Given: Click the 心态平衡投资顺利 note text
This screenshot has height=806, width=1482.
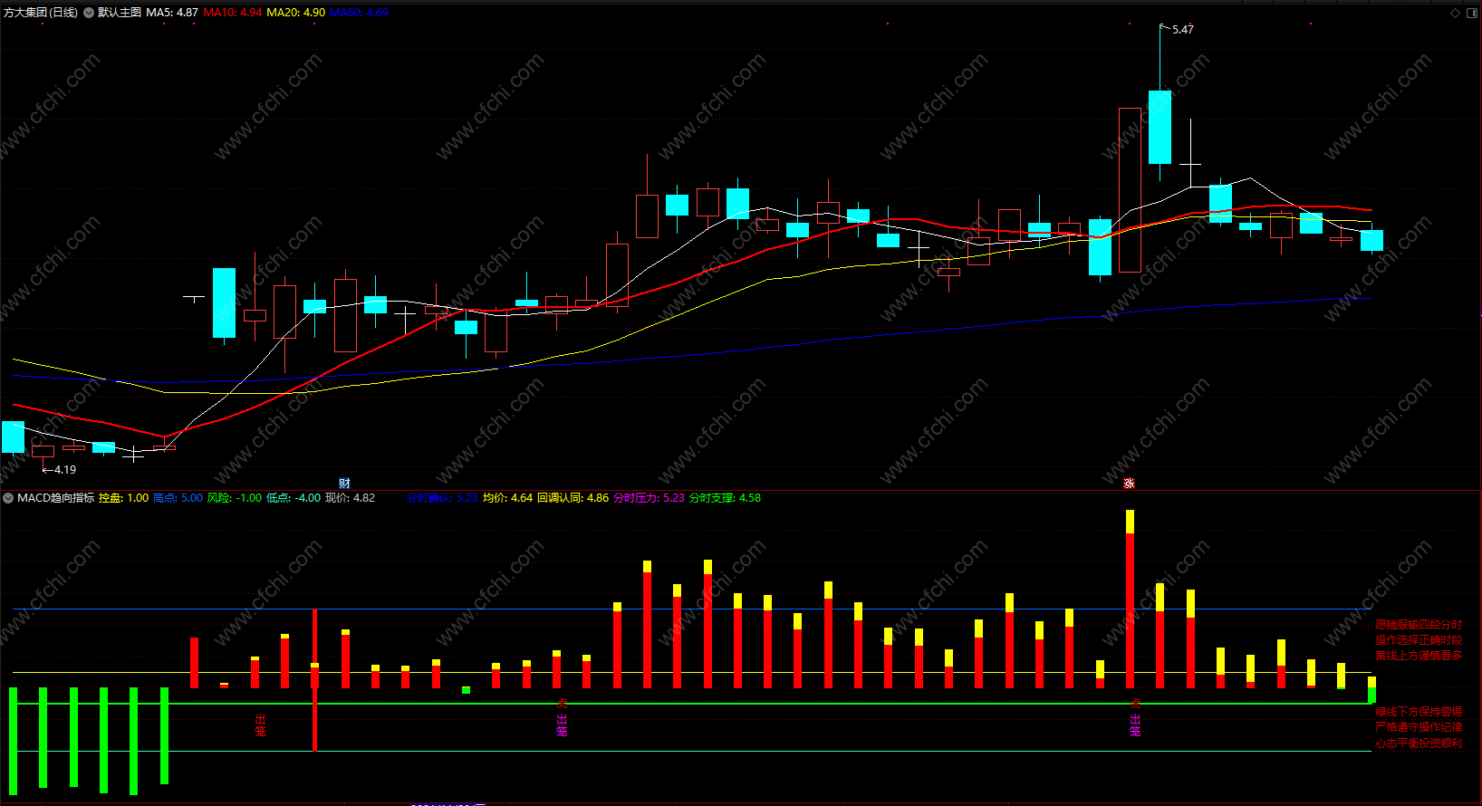Looking at the screenshot, I should (x=1419, y=744).
